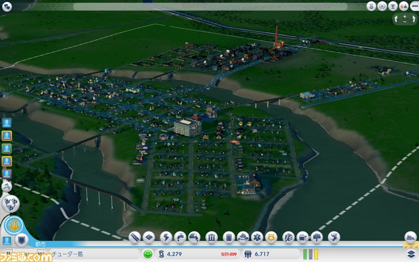This screenshot has width=419, height=262.
Task: Rotate camera left with curved arrow
Action: (x=396, y=19)
